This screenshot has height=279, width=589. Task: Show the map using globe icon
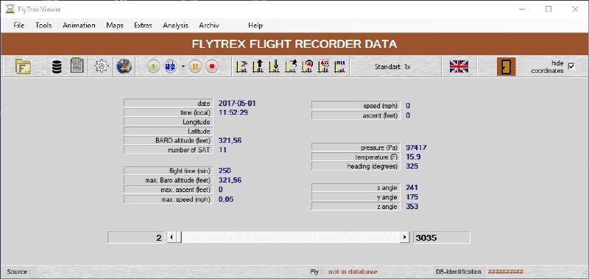[x=124, y=66]
